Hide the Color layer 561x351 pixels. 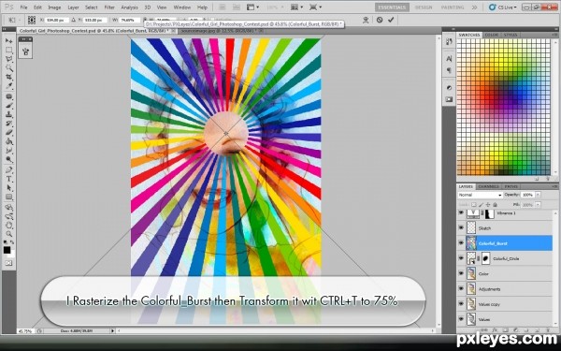pyautogui.click(x=461, y=273)
